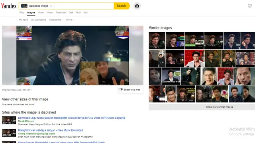Screen dimensions: 255x143
Task: Expand the More dropdown
Action: pyautogui.click(x=70, y=20)
